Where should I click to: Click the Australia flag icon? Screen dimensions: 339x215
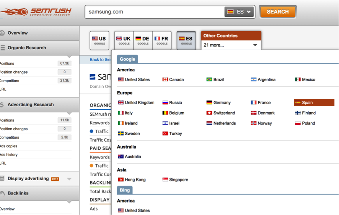point(121,157)
